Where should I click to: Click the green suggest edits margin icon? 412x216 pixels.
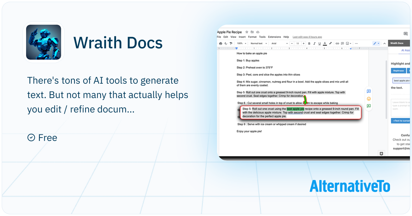(369, 106)
